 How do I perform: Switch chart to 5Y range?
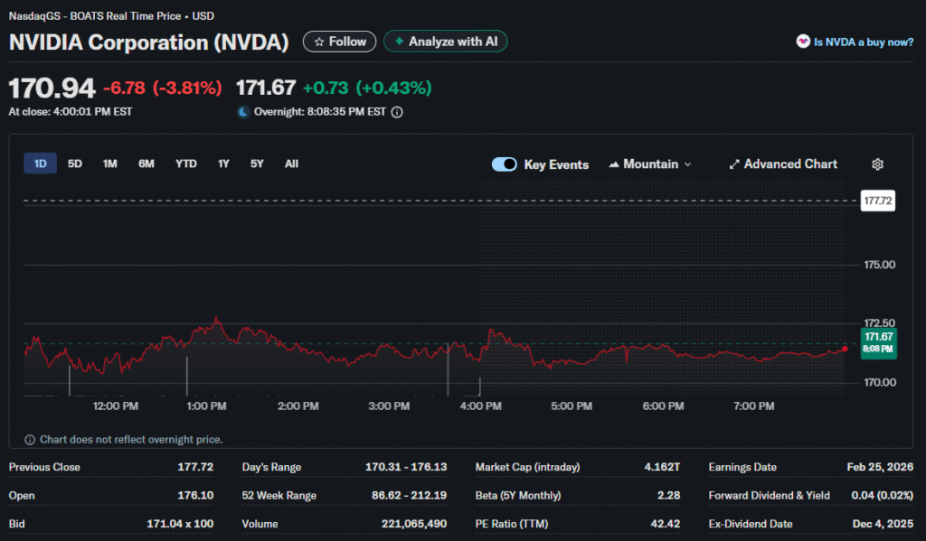pyautogui.click(x=257, y=163)
